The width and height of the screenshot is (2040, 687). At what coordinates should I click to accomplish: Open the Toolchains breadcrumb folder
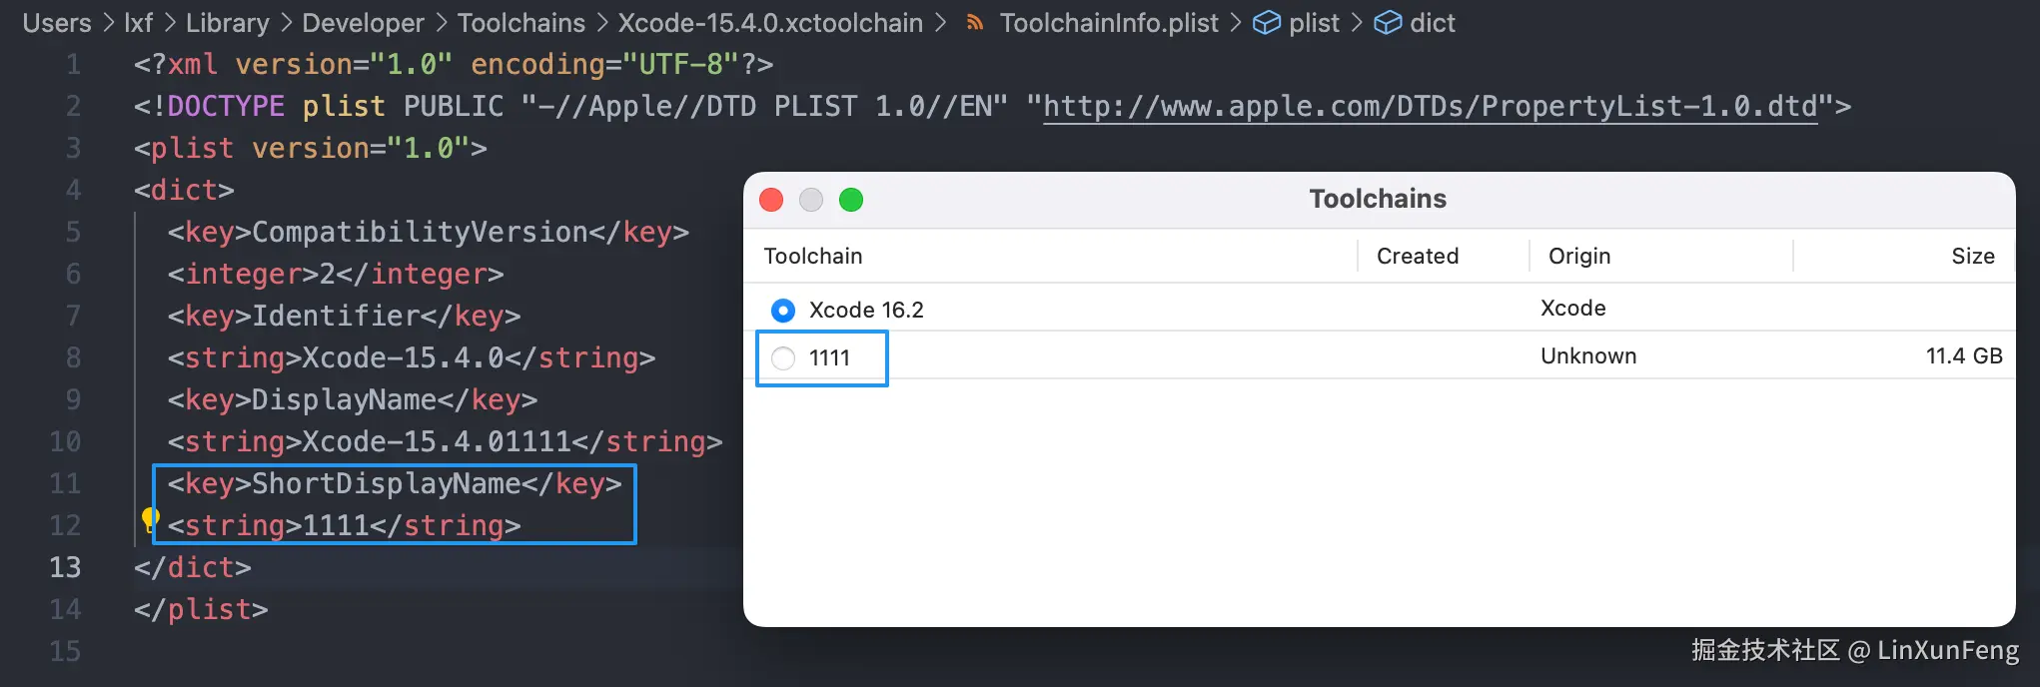tap(520, 23)
